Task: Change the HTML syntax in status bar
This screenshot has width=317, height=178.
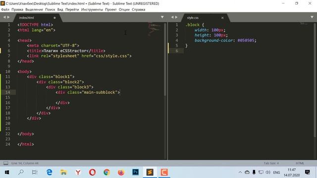Action: tap(300, 163)
